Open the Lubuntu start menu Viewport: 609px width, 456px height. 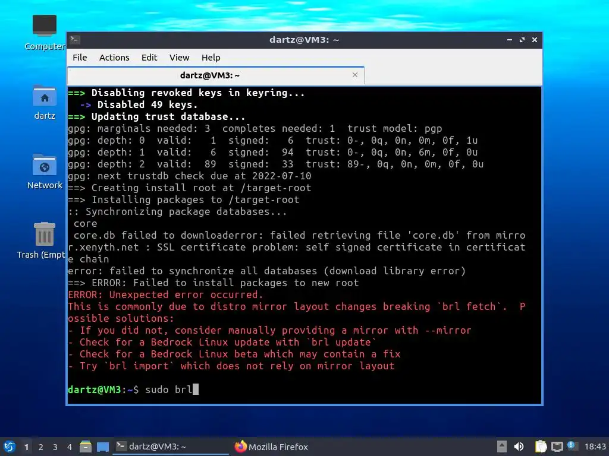point(10,446)
